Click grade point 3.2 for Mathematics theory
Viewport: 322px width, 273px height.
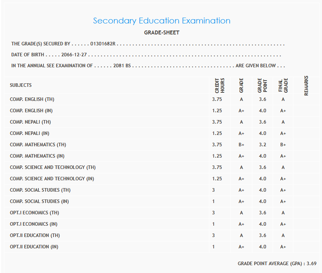tap(262, 145)
